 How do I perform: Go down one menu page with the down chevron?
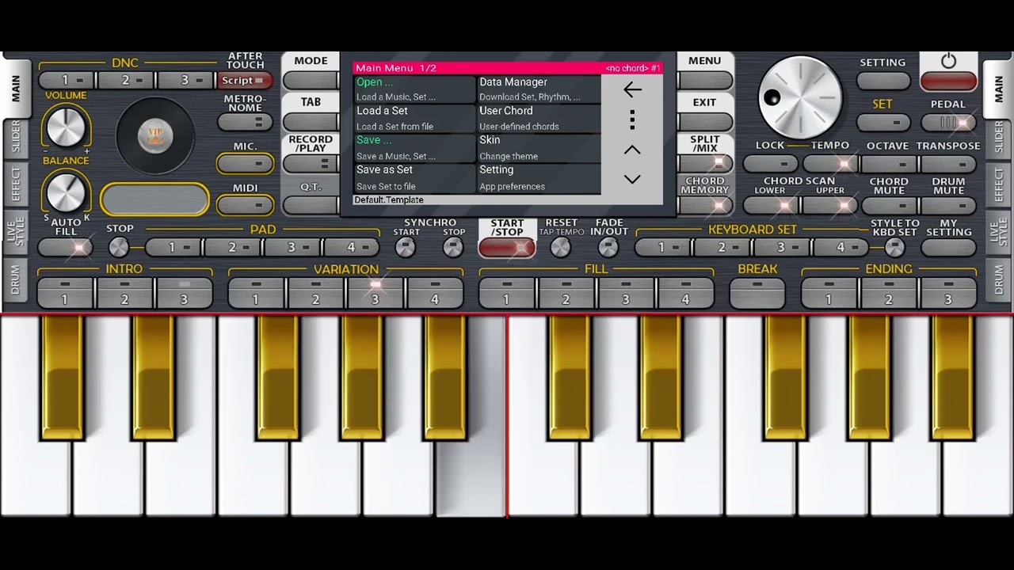pos(632,179)
